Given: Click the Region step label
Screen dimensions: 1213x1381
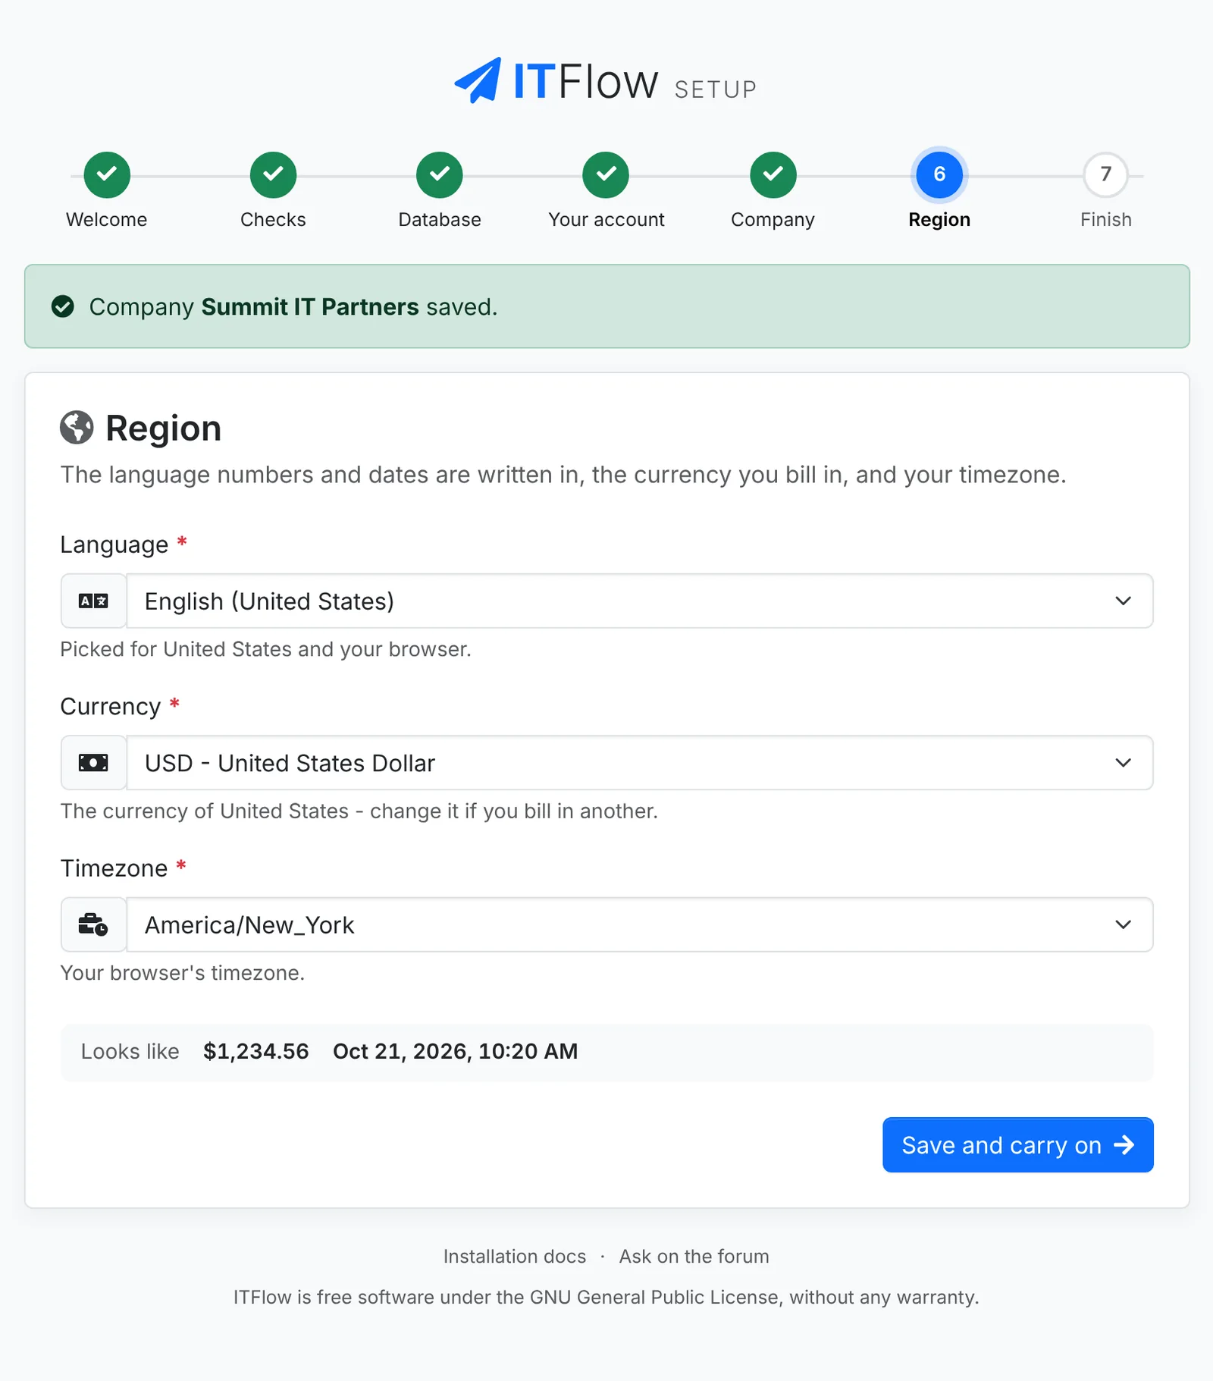Looking at the screenshot, I should click(x=939, y=220).
